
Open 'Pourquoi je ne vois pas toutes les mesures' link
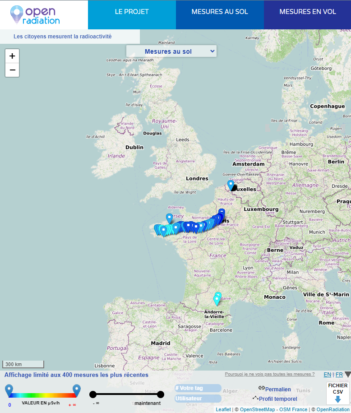coord(269,374)
